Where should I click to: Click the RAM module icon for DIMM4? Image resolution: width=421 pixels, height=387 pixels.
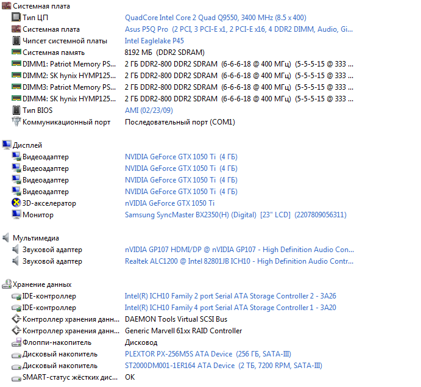tap(16, 98)
